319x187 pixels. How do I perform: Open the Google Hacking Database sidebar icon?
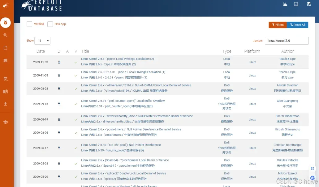click(x=6, y=35)
